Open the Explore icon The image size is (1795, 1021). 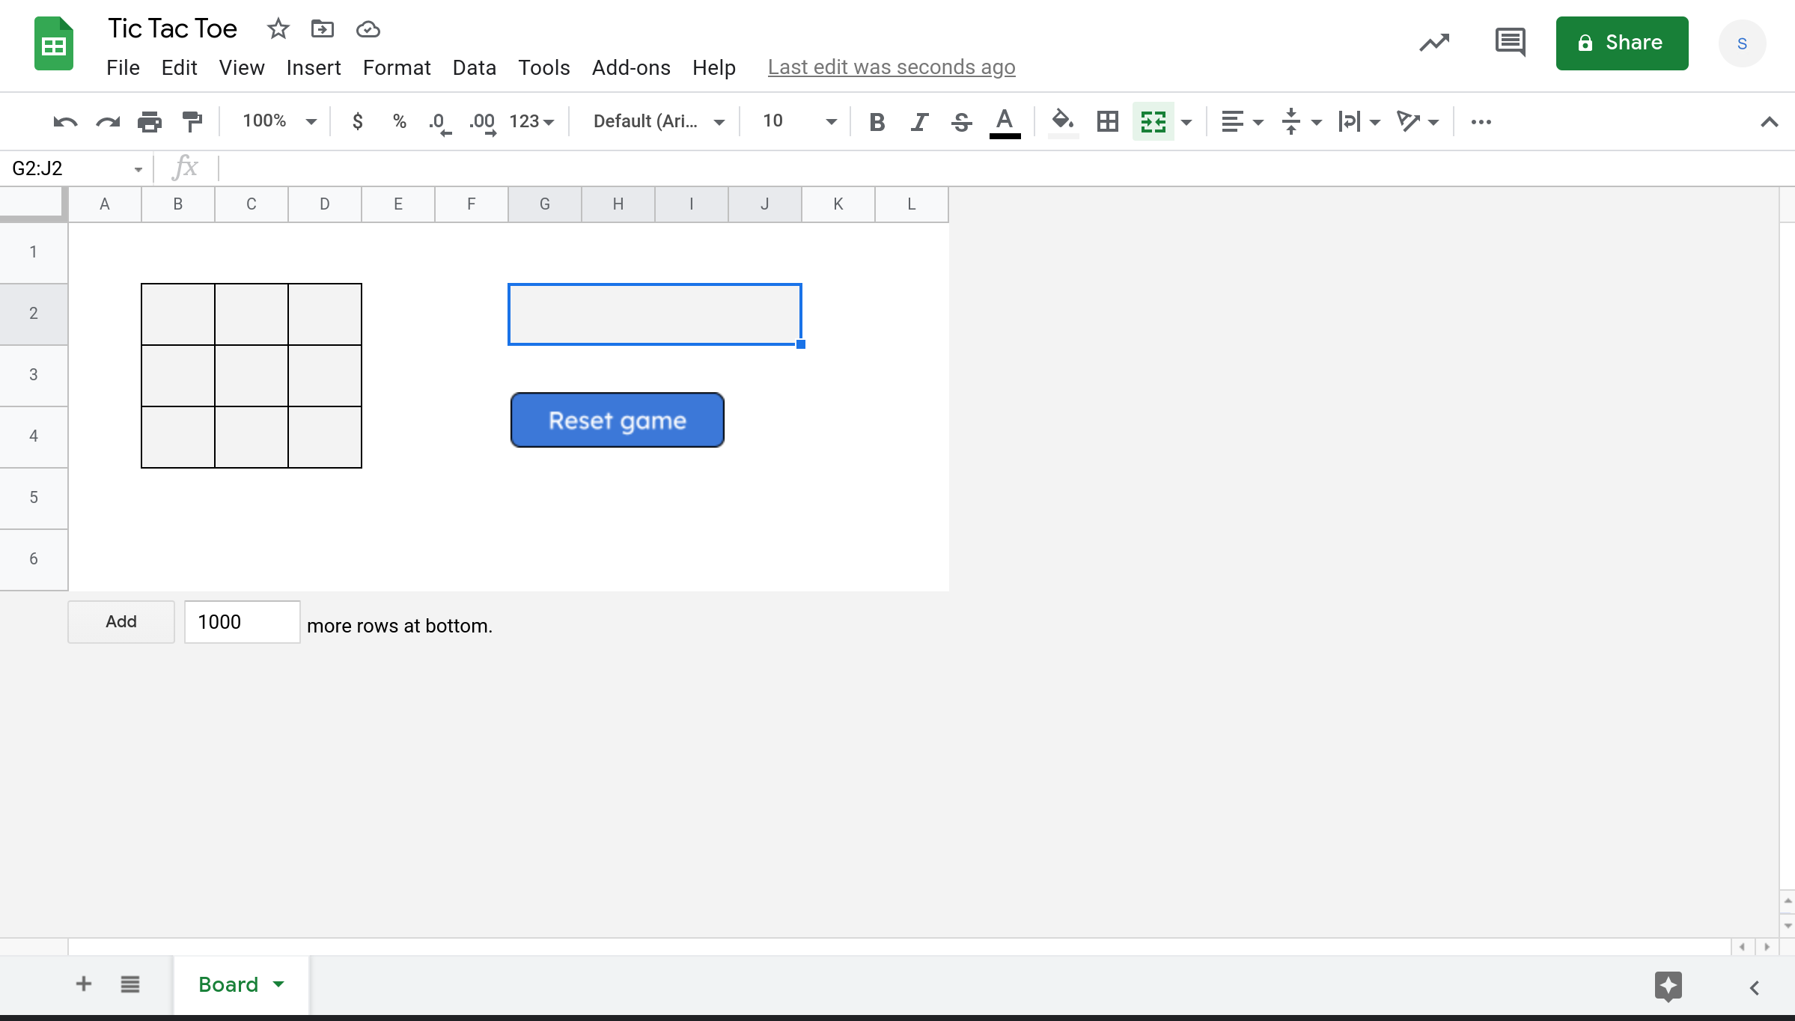1668,986
